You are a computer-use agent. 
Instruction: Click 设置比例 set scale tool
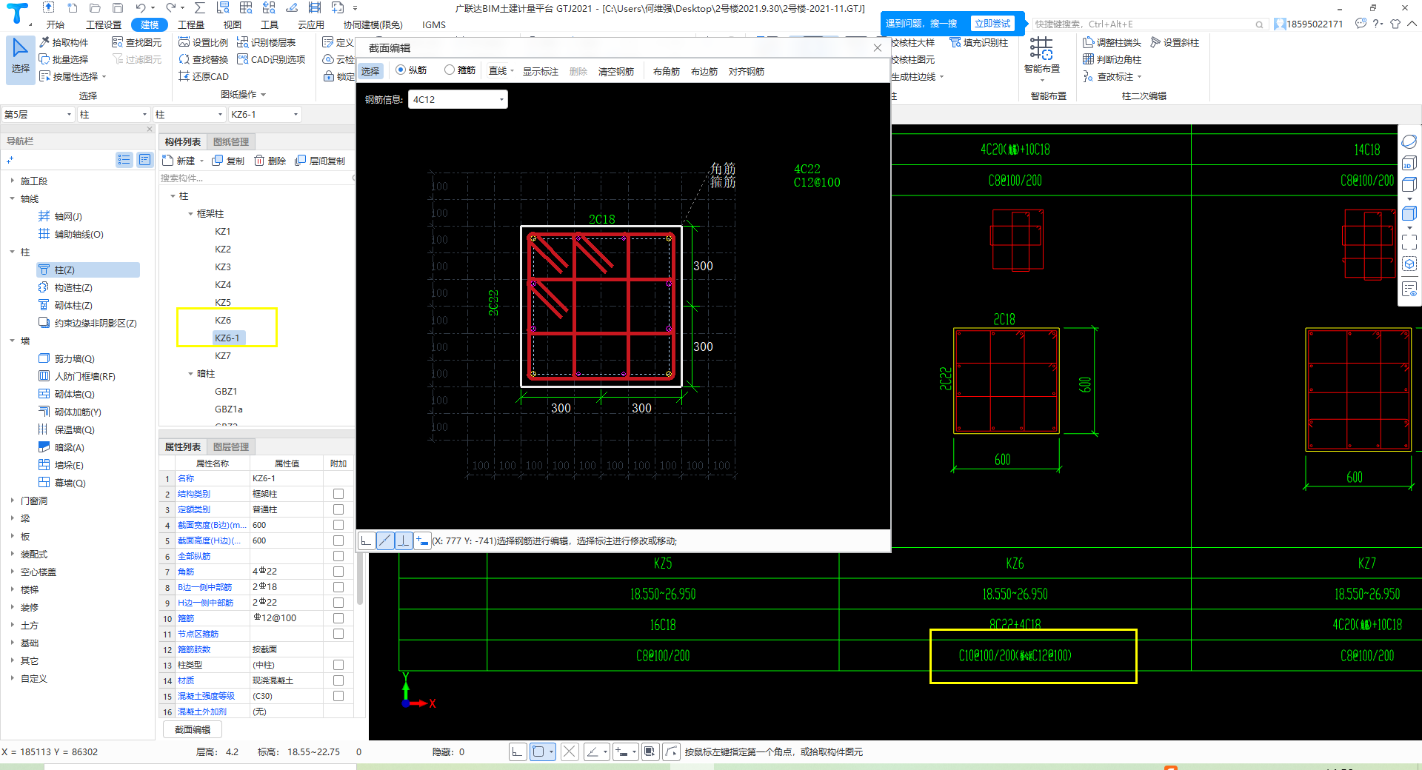tap(204, 42)
